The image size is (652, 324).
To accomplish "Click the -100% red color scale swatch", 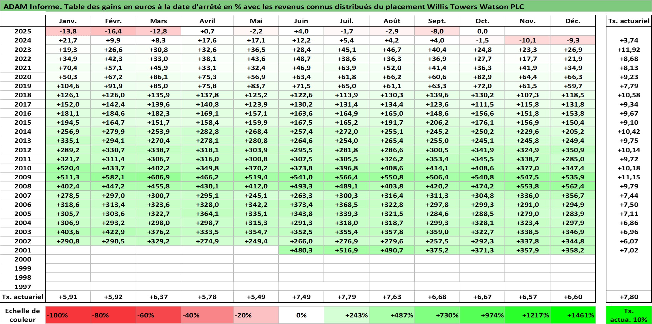I will pyautogui.click(x=68, y=315).
